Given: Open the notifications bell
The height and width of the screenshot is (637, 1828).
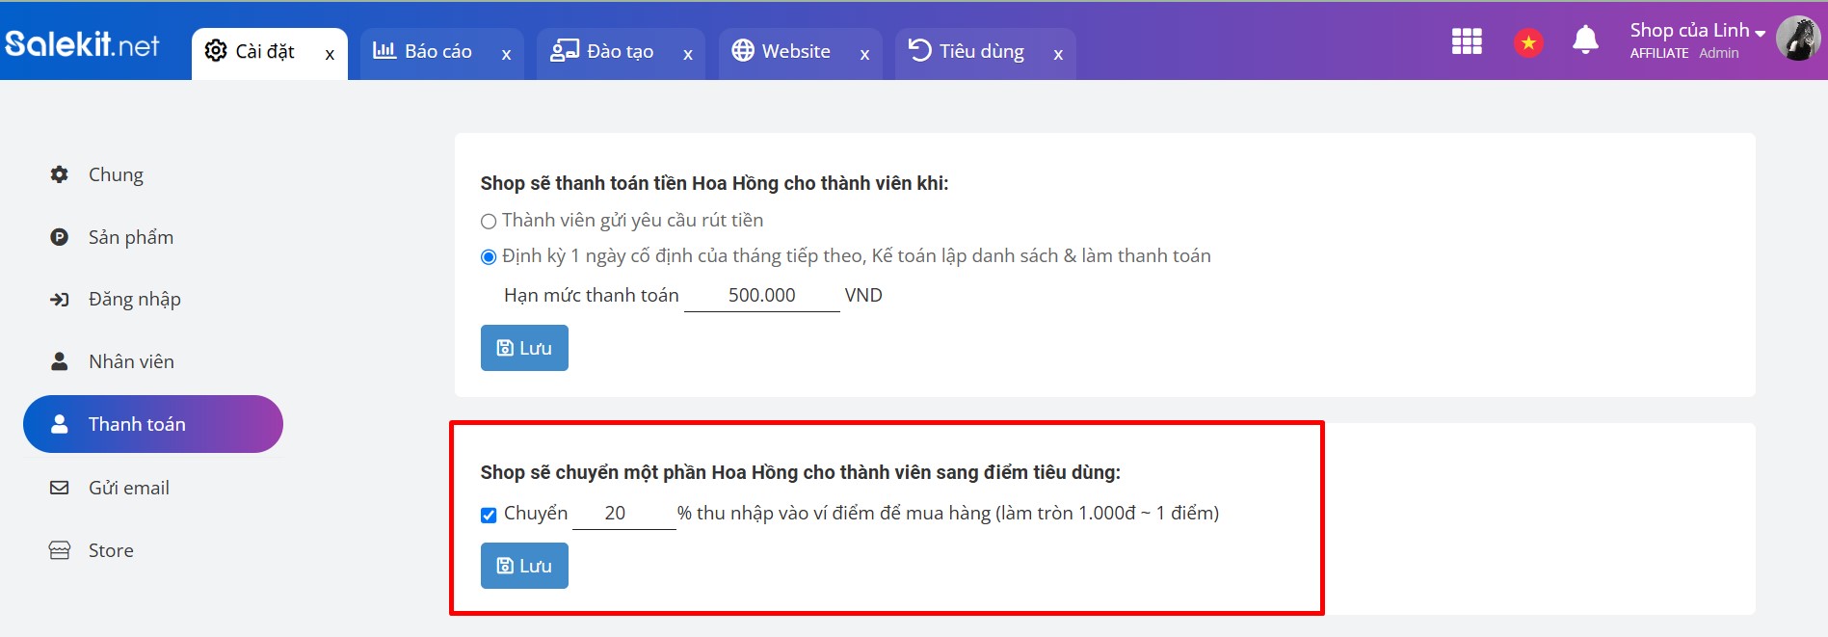Looking at the screenshot, I should [x=1585, y=40].
